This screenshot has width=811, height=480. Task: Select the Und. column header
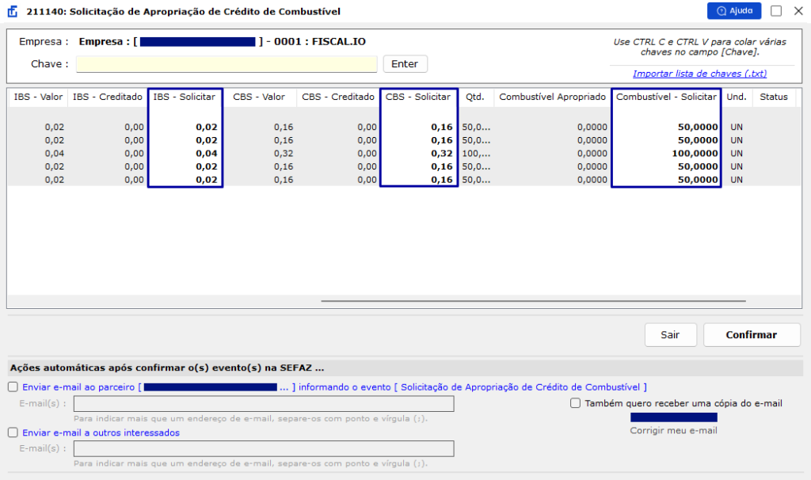737,97
